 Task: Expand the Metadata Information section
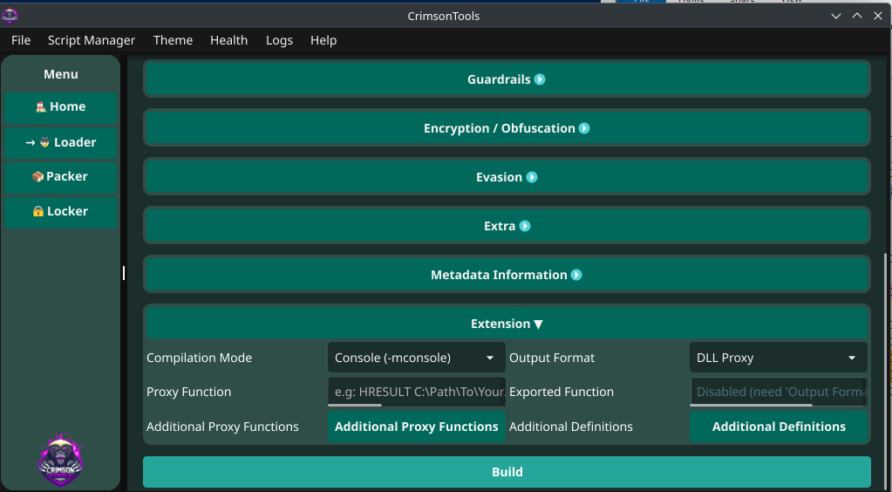pos(507,275)
